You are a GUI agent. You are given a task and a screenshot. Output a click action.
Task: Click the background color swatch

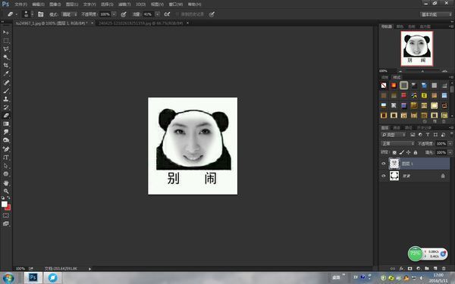tap(8, 208)
